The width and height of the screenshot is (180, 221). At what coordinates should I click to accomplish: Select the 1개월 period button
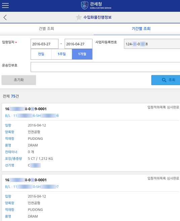[82, 54]
